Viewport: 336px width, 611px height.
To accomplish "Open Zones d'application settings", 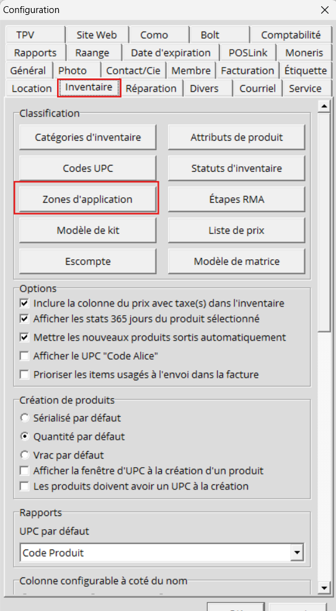I will [87, 199].
